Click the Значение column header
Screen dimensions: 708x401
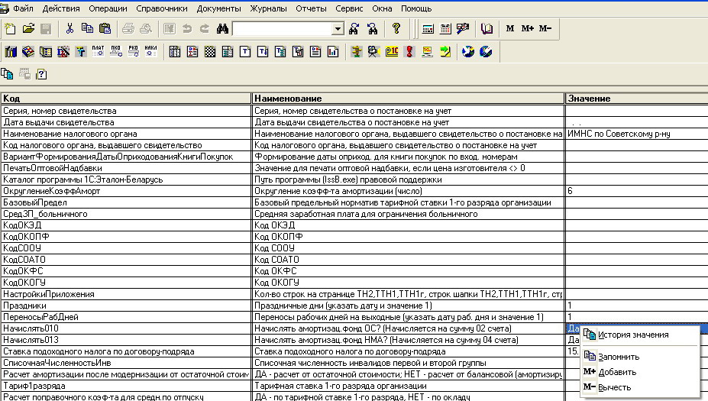(637, 99)
